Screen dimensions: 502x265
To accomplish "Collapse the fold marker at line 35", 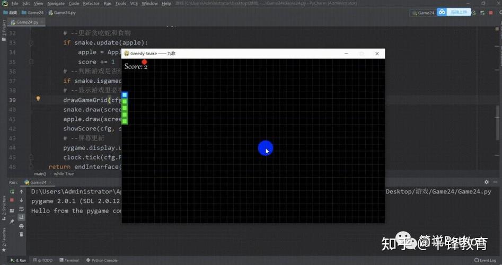I will (31, 62).
